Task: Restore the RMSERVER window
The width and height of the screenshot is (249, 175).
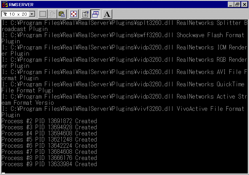Action: click(237, 4)
